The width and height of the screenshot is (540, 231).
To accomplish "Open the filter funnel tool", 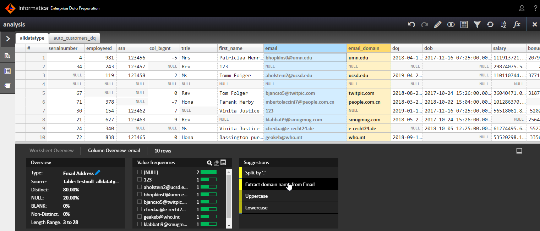I will (x=478, y=24).
